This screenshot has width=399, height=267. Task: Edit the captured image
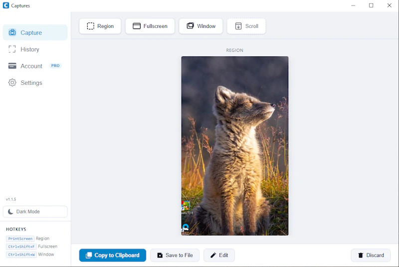click(219, 255)
